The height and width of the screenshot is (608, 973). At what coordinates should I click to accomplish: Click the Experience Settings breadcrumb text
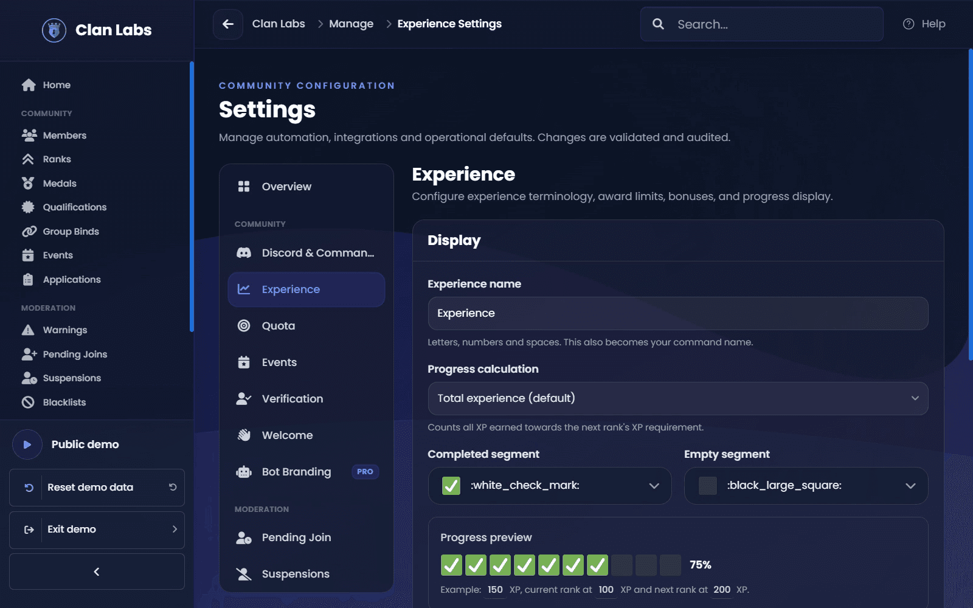tap(449, 24)
